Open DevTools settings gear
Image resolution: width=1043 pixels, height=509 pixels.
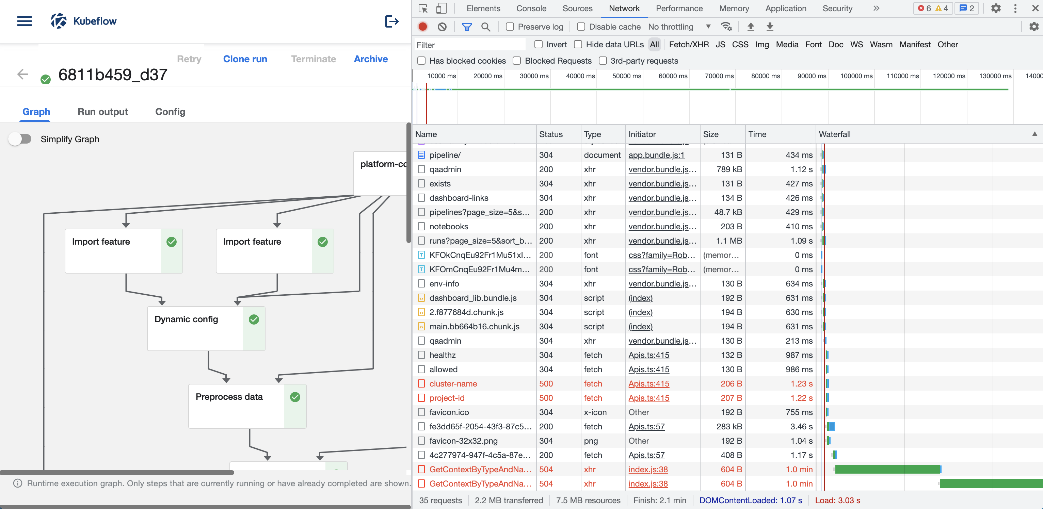996,8
